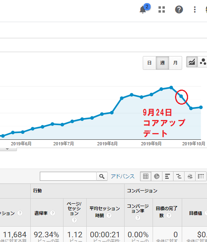The image size is (207, 242).
Task: Open help icon under コンバージョン率
Action: point(138,218)
